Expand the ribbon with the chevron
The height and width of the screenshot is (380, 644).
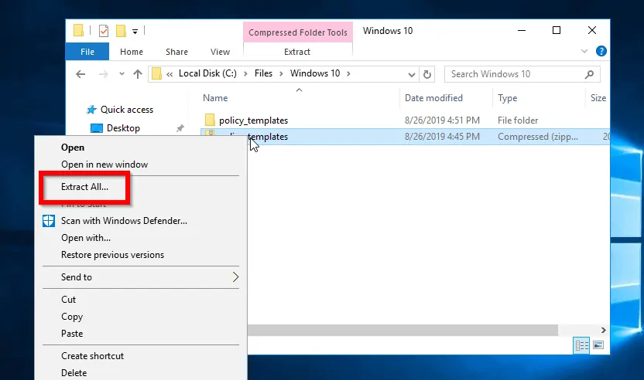click(585, 52)
